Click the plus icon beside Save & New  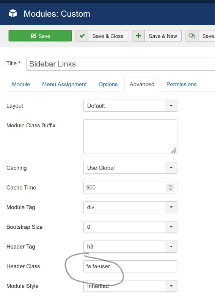click(x=138, y=36)
